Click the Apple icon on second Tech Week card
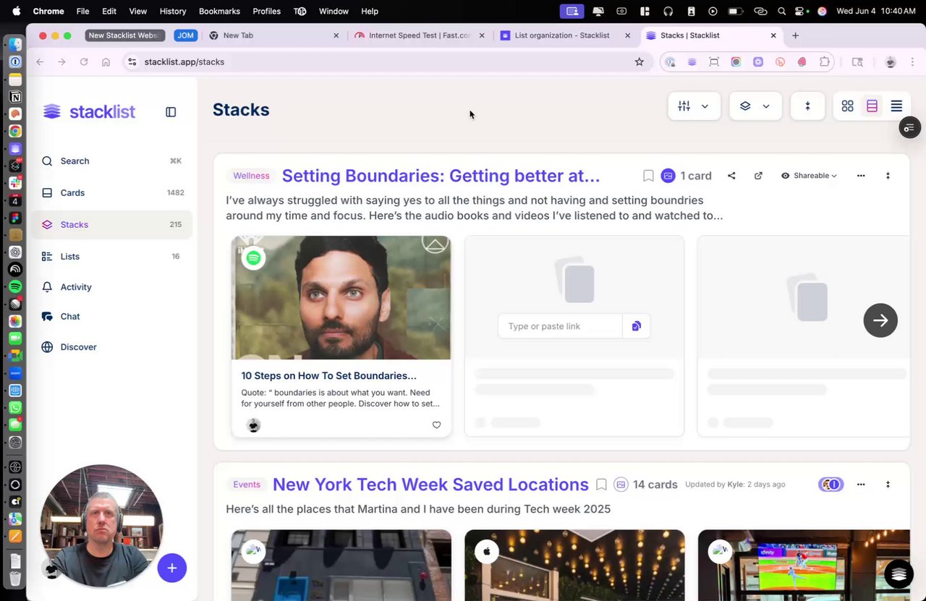This screenshot has width=926, height=601. pyautogui.click(x=487, y=552)
